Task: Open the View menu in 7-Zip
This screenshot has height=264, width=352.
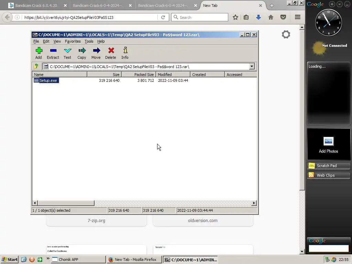Action: point(57,41)
